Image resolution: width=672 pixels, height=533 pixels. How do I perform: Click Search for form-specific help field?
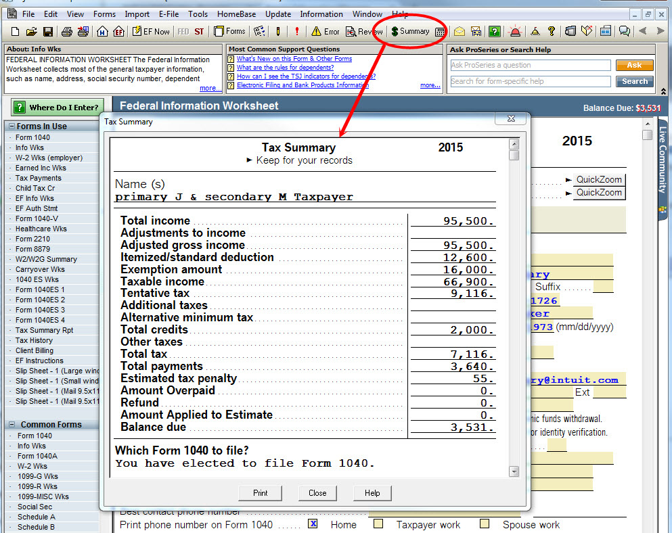[530, 81]
